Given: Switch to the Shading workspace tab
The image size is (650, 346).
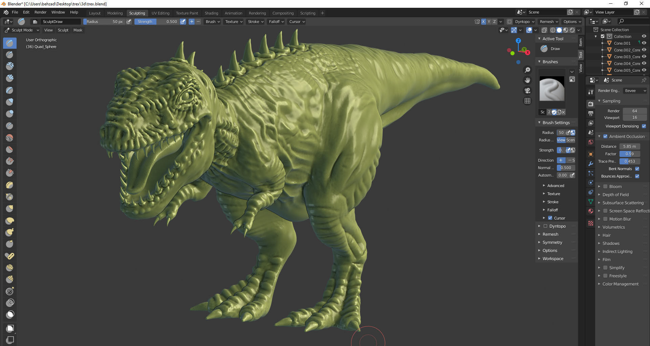Looking at the screenshot, I should (211, 13).
